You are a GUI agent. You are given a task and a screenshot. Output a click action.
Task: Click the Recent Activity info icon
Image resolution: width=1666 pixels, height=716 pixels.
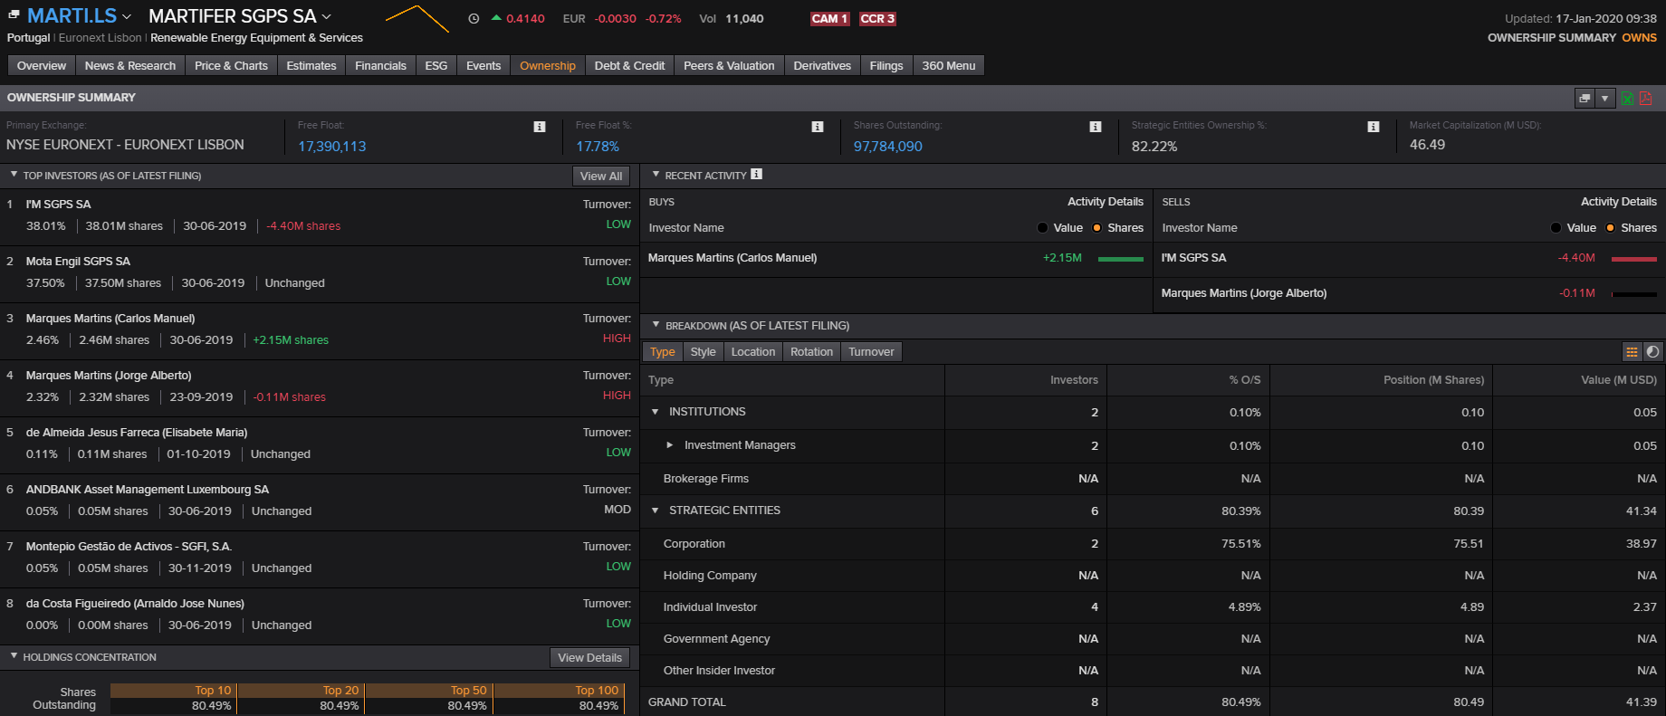[x=757, y=175]
